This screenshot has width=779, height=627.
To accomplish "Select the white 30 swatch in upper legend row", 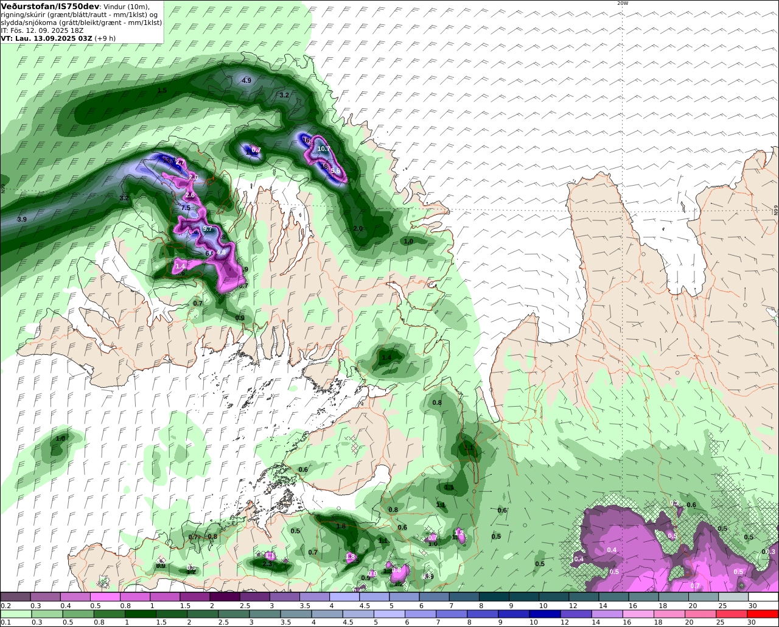I will (x=764, y=597).
